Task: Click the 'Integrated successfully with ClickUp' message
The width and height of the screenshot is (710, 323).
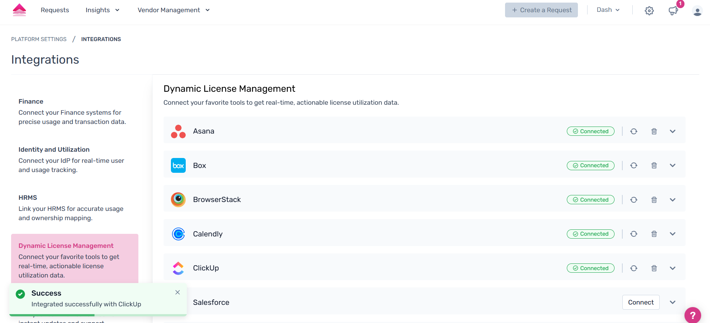Action: 86,304
